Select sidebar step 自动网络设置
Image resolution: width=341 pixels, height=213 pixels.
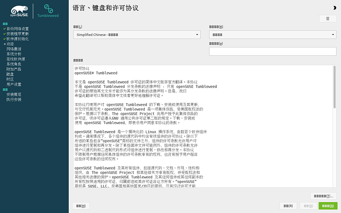(x=17, y=29)
